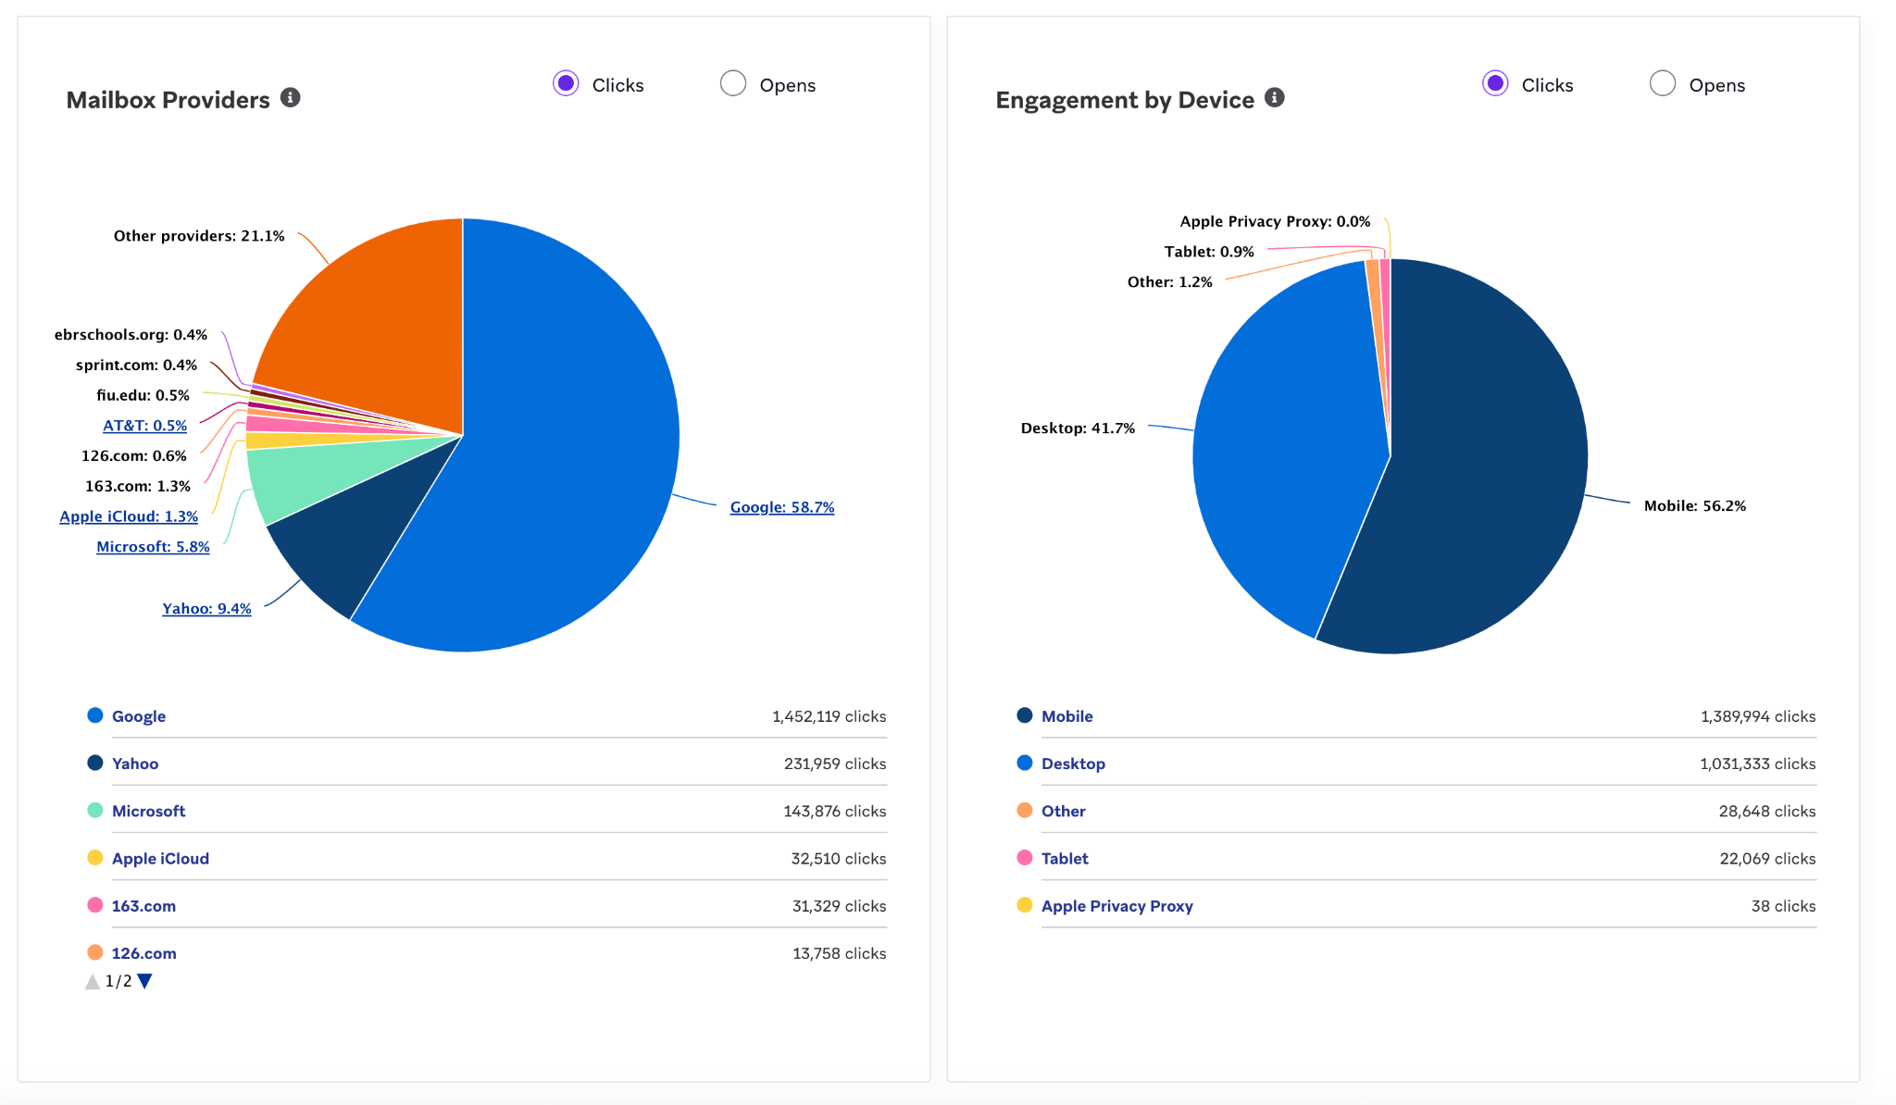1896x1105 pixels.
Task: Toggle Microsoft legend entry
Action: coord(148,811)
